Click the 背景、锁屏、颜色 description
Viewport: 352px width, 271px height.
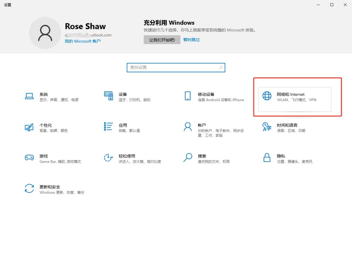point(54,131)
